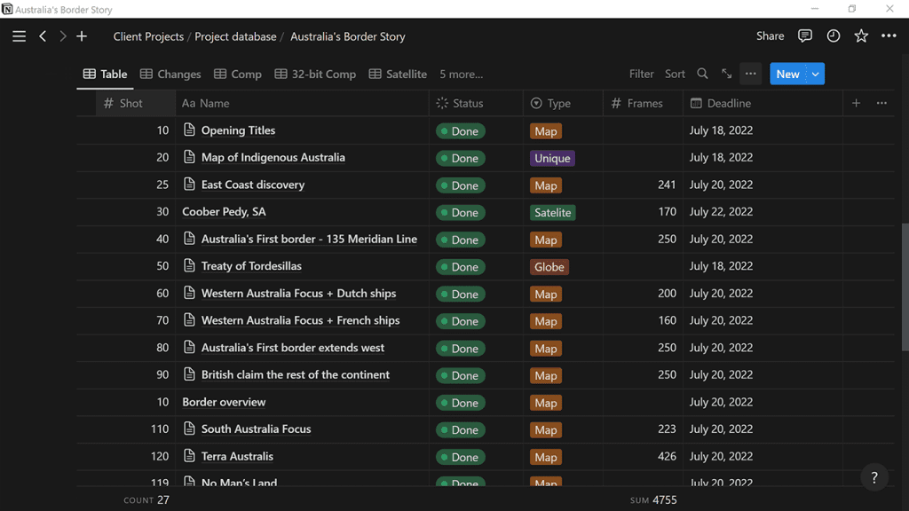This screenshot has width=909, height=511.
Task: Click the SUM 4755 frames summary
Action: [653, 500]
